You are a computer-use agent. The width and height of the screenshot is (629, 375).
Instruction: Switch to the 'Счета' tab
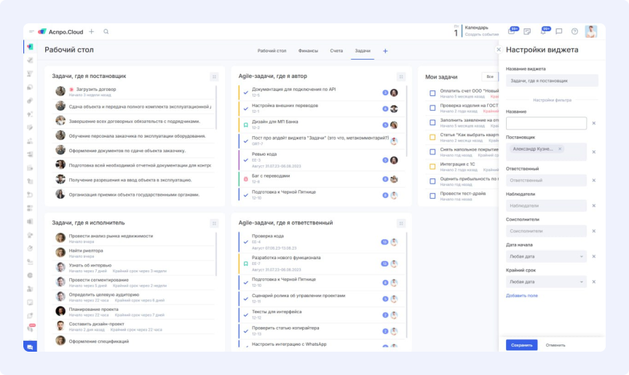[336, 51]
